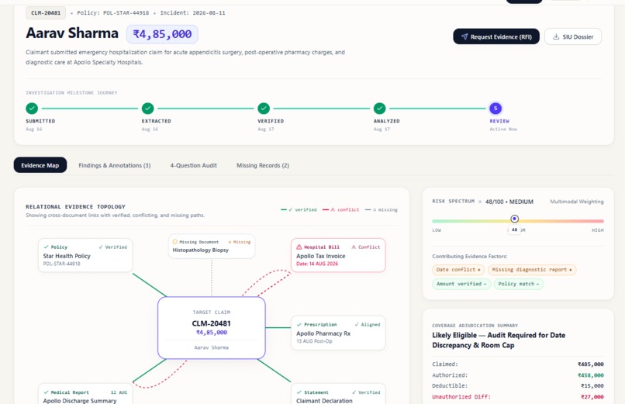Viewport: 625px width, 404px height.
Task: Click the conflict warning icon beside Conflict label
Action: point(354,247)
